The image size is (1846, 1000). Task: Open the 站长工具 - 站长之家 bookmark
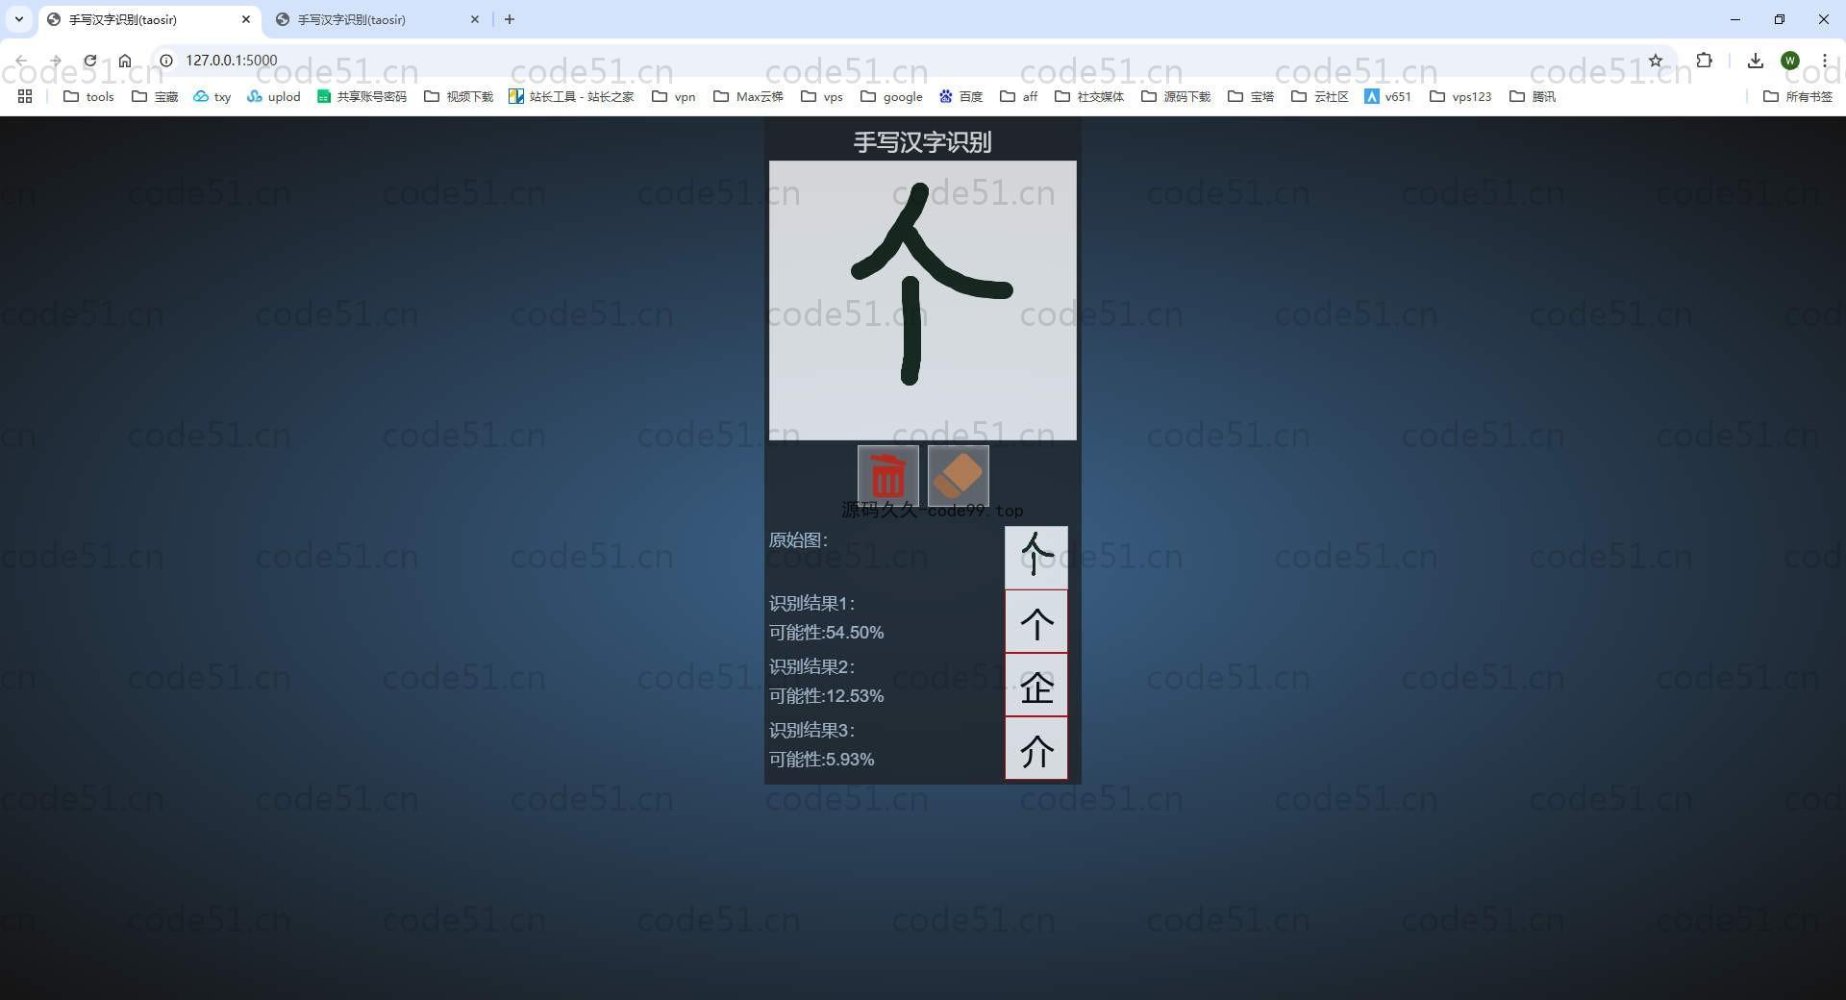(571, 96)
